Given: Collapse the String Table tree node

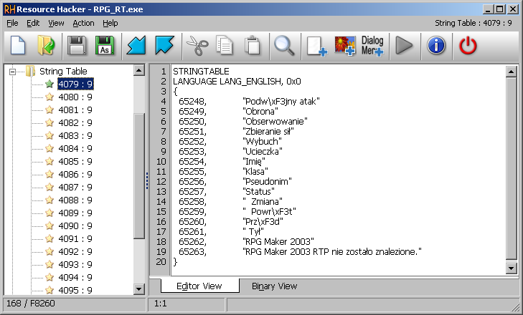Looking at the screenshot, I should click(12, 72).
